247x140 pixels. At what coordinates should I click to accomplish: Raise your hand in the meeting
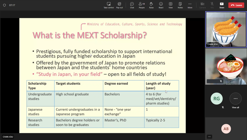[x=151, y=5]
